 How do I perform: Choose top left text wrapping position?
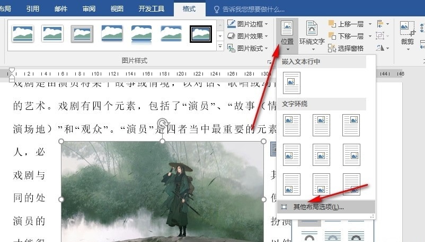[291, 125]
